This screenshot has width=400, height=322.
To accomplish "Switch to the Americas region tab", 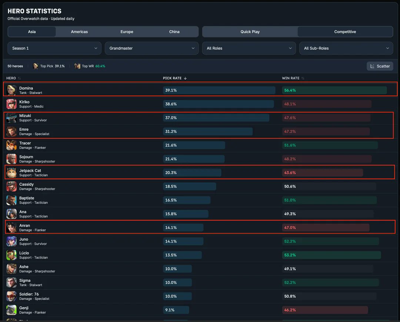I will 79,31.
